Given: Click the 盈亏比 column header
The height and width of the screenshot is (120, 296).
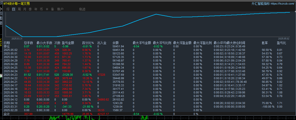Looking at the screenshot, I should pyautogui.click(x=282, y=43).
